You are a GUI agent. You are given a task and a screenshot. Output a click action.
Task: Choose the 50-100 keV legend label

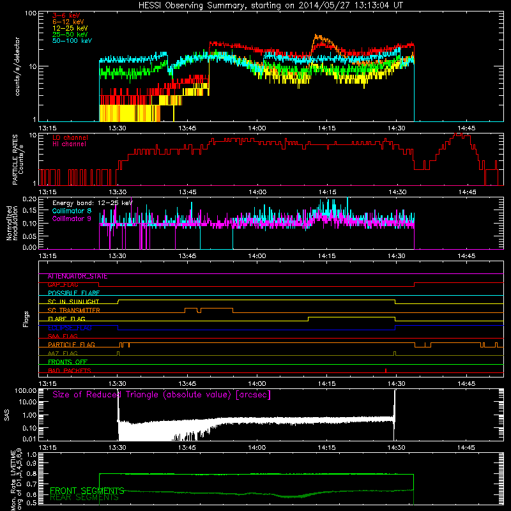(x=72, y=41)
